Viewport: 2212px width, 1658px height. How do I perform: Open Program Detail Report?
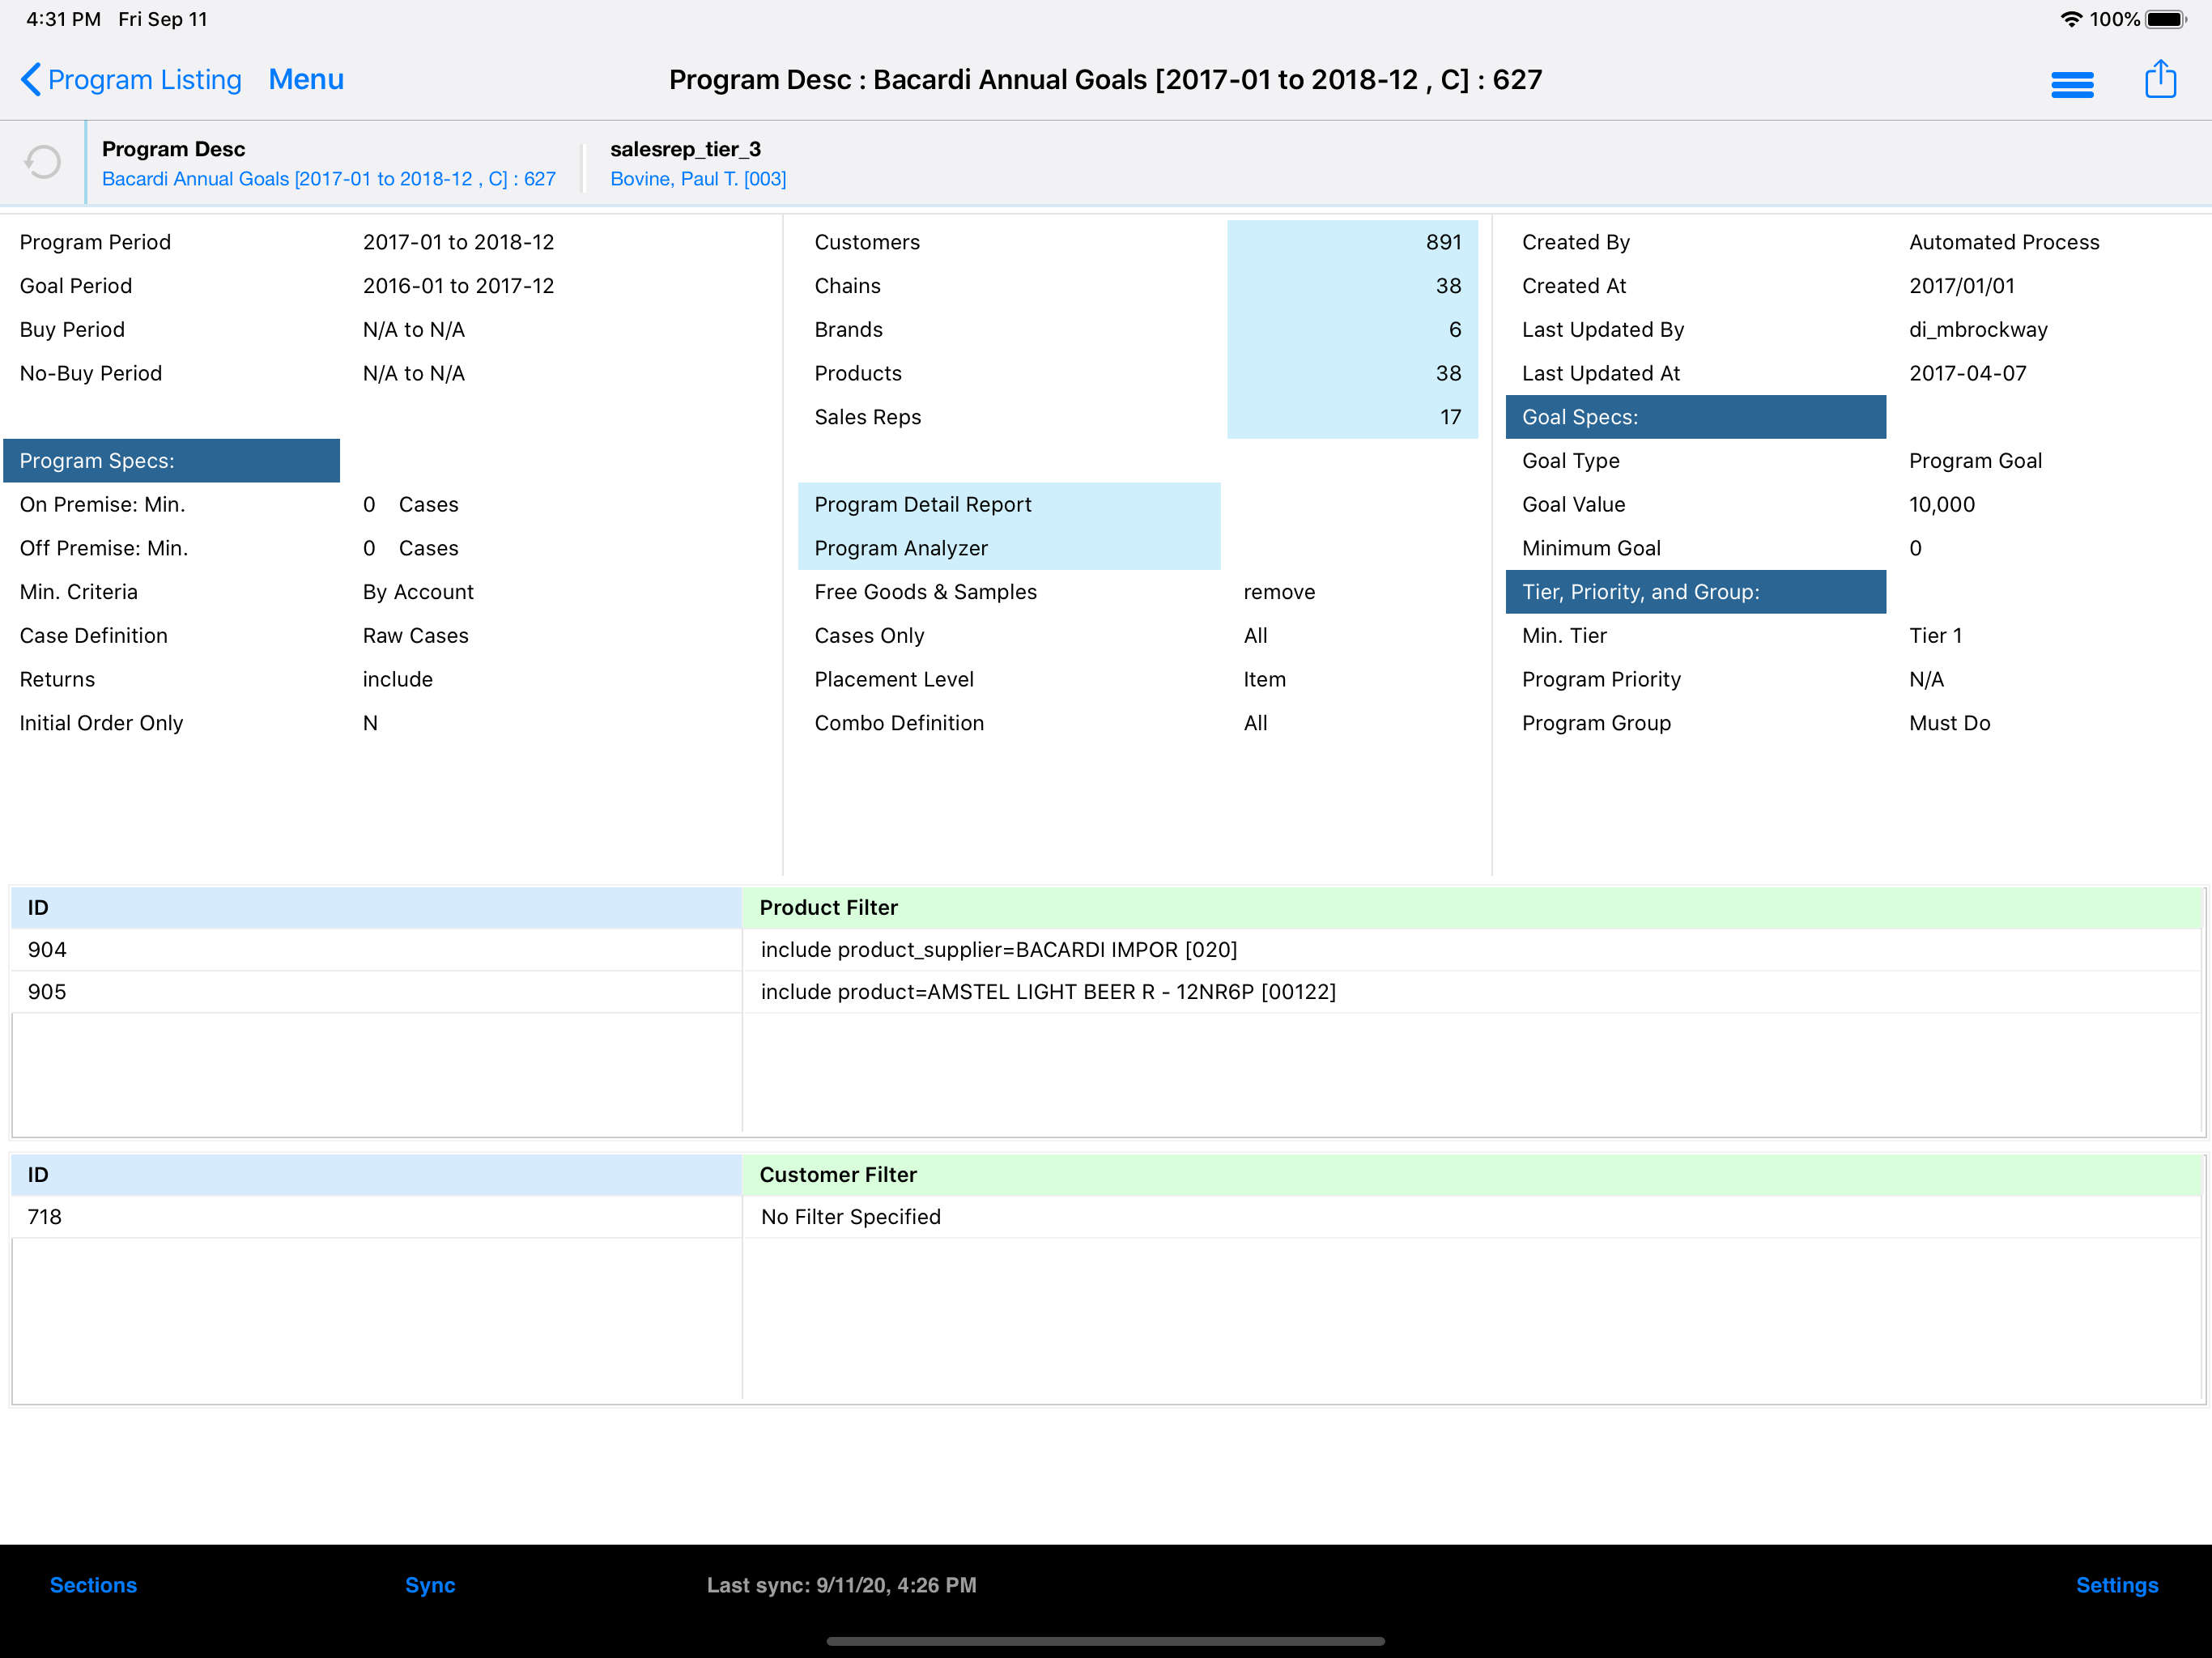click(1009, 505)
